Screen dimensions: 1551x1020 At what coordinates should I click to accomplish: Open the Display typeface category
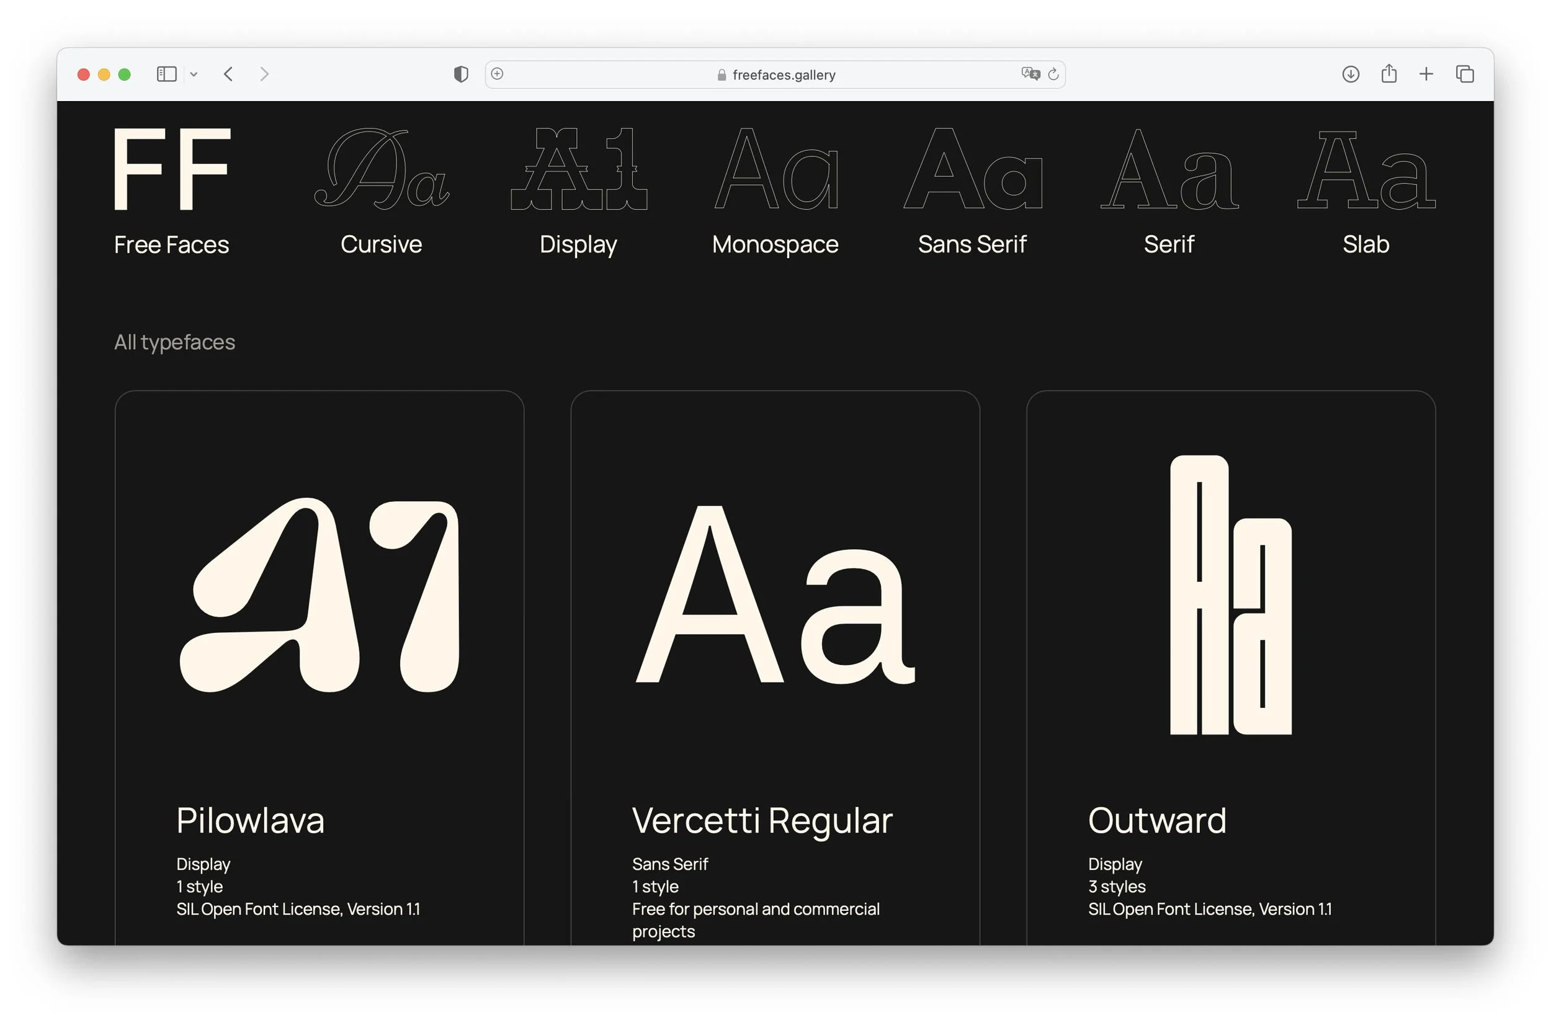578,189
